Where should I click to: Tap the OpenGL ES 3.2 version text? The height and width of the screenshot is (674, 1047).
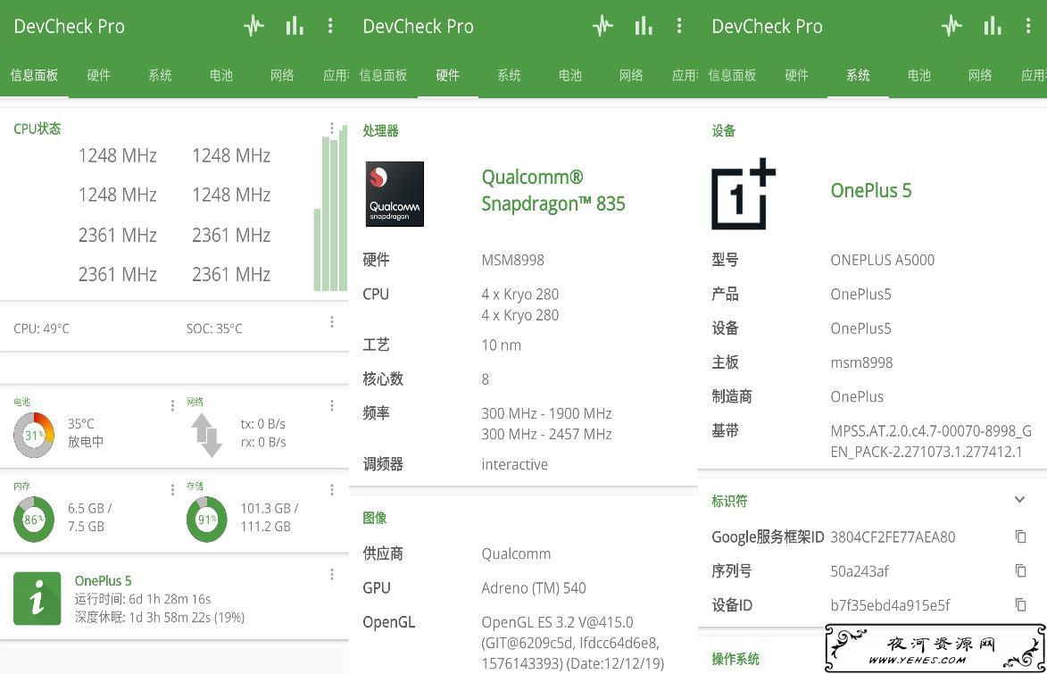573,643
